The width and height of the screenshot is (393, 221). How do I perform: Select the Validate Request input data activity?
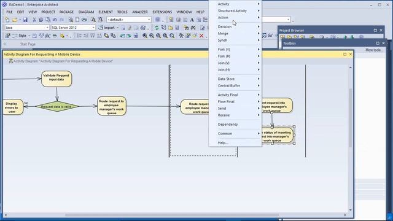pyautogui.click(x=56, y=79)
